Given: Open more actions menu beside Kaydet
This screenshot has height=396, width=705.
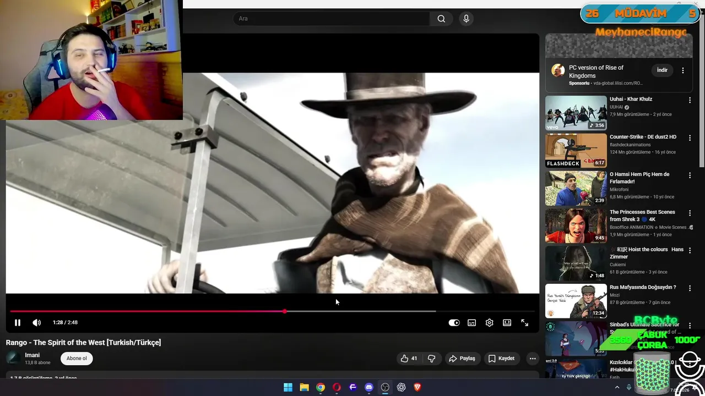Looking at the screenshot, I should (x=532, y=359).
